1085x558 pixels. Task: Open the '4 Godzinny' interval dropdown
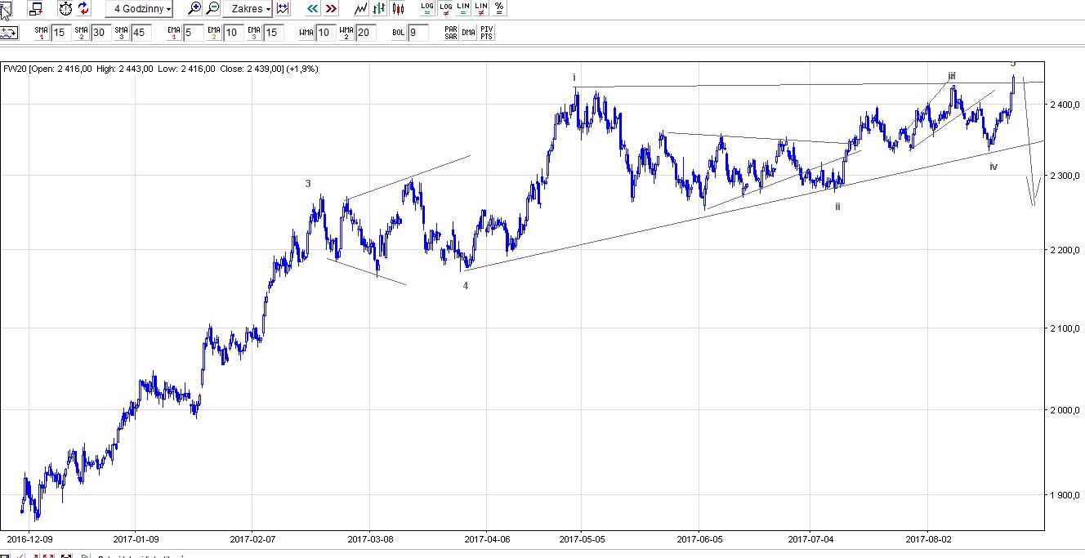139,9
